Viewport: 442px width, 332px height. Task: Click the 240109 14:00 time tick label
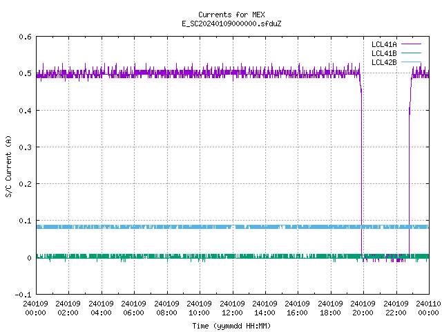[265, 308]
